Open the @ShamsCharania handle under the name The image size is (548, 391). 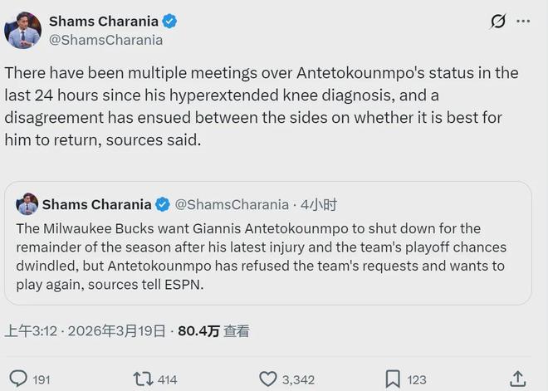pyautogui.click(x=105, y=40)
